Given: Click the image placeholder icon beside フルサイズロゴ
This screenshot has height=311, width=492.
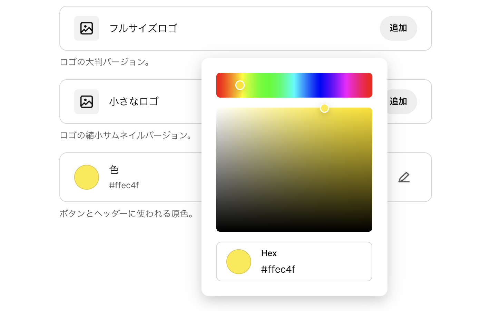Looking at the screenshot, I should tap(86, 28).
